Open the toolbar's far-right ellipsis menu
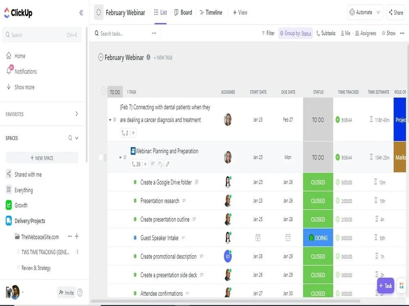 point(402,33)
